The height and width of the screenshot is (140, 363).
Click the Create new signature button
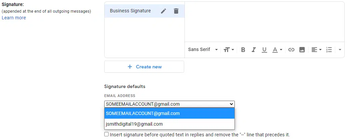coord(144,67)
